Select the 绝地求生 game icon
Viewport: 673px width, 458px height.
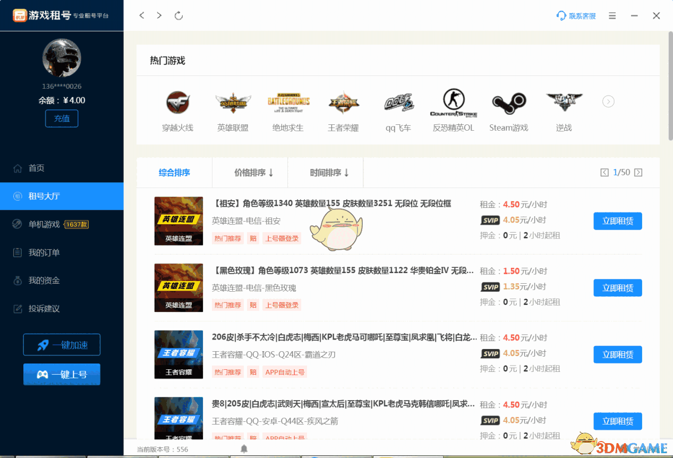tap(288, 103)
